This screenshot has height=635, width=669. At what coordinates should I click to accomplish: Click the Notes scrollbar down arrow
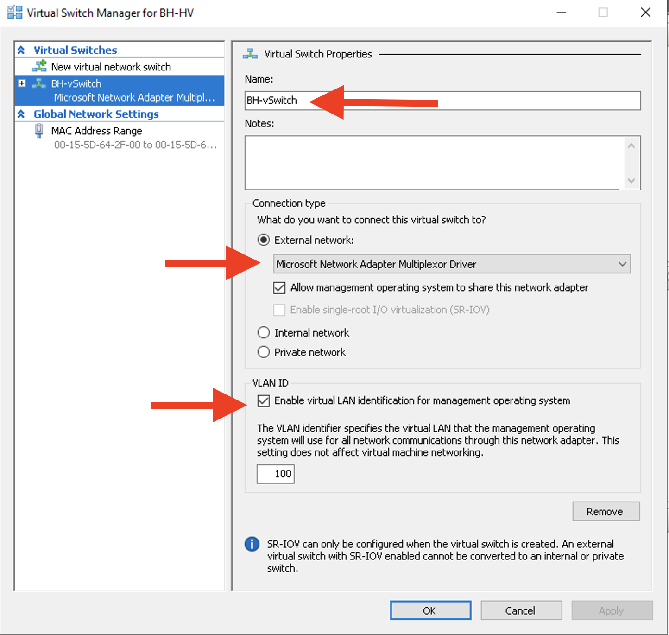click(631, 181)
